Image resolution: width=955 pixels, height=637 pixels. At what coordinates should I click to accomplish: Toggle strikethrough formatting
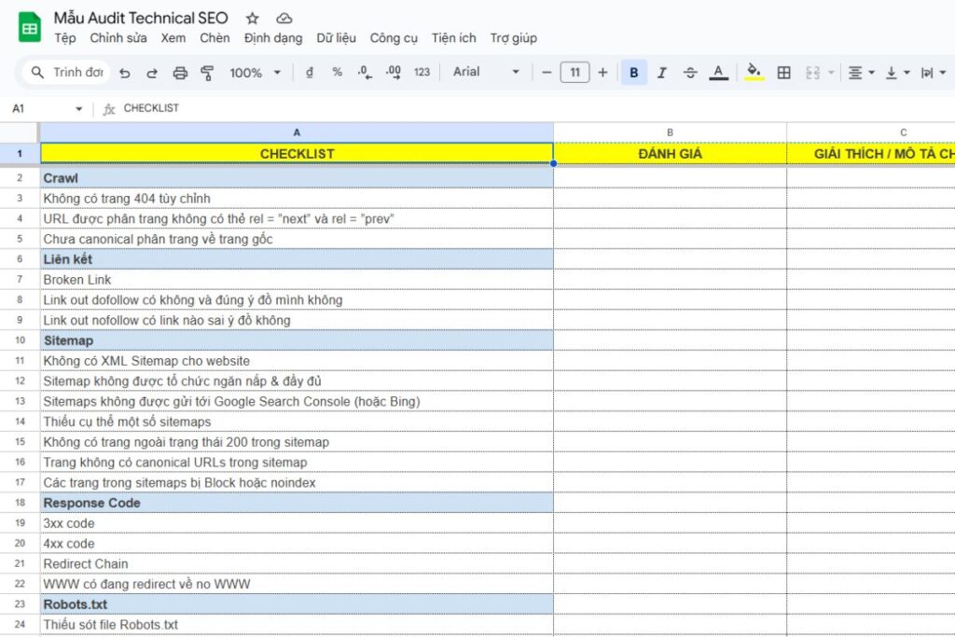(x=690, y=73)
